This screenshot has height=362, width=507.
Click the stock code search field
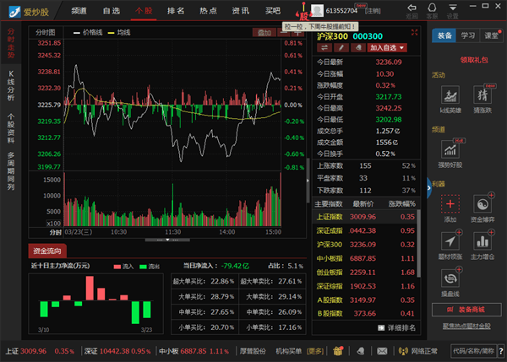pyautogui.click(x=475, y=350)
